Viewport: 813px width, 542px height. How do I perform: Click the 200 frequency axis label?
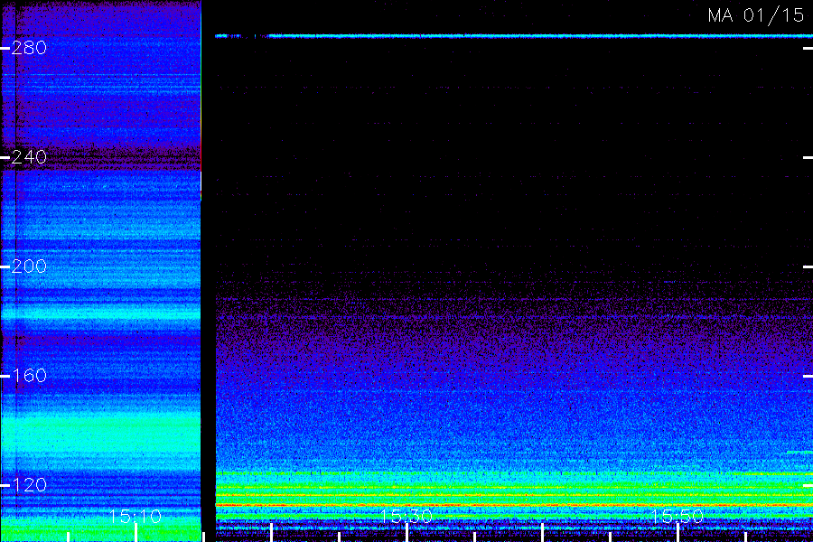[x=29, y=266]
